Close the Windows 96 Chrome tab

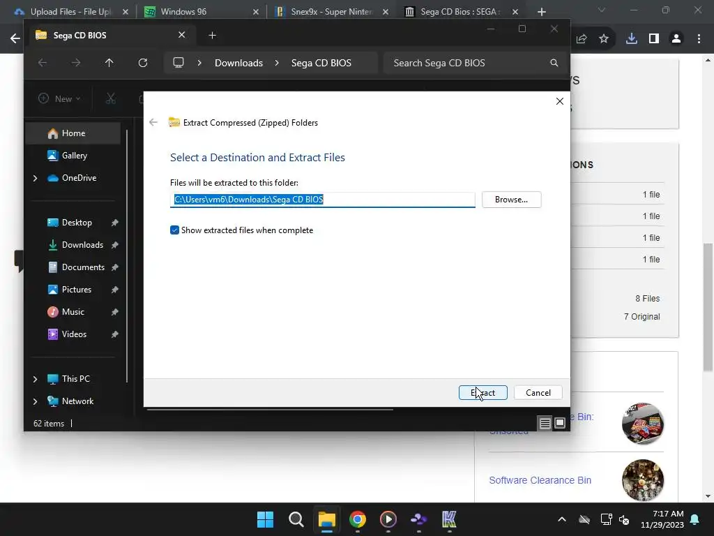coord(256,12)
